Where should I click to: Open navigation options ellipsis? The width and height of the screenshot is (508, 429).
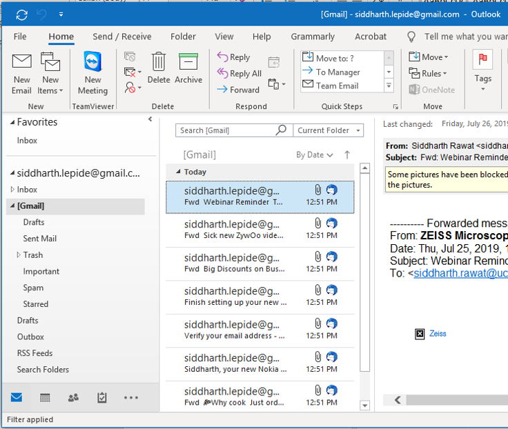pos(131,397)
